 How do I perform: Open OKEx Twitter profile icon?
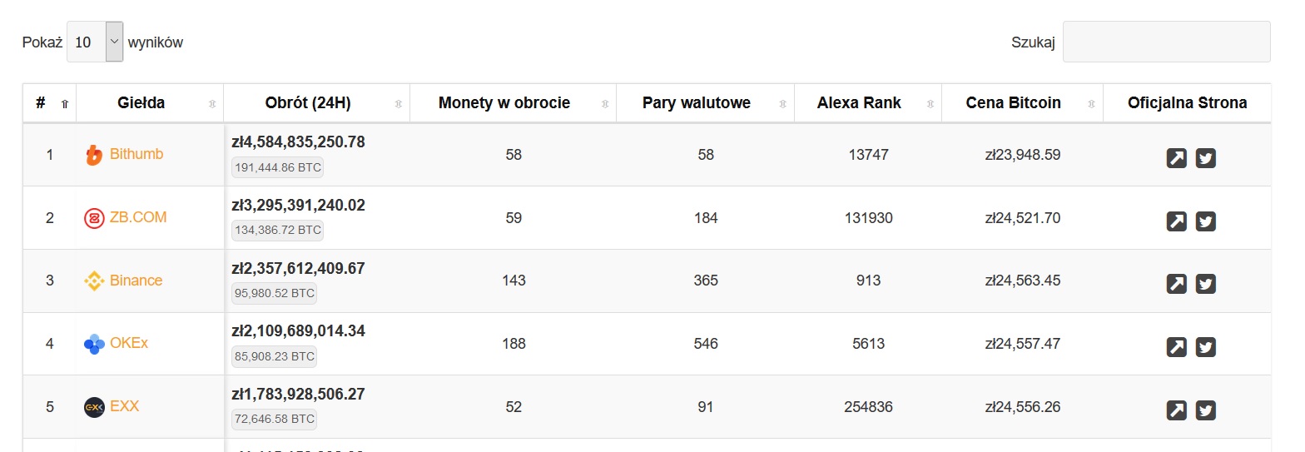point(1205,347)
